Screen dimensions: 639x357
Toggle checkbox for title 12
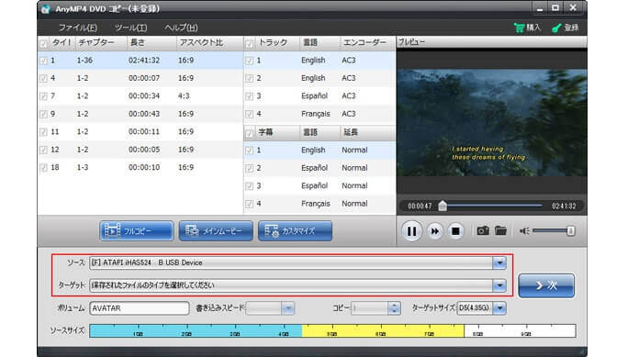tap(43, 150)
